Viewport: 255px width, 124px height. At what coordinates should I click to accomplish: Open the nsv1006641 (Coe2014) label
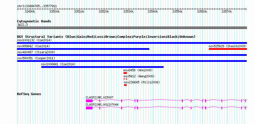58,64
